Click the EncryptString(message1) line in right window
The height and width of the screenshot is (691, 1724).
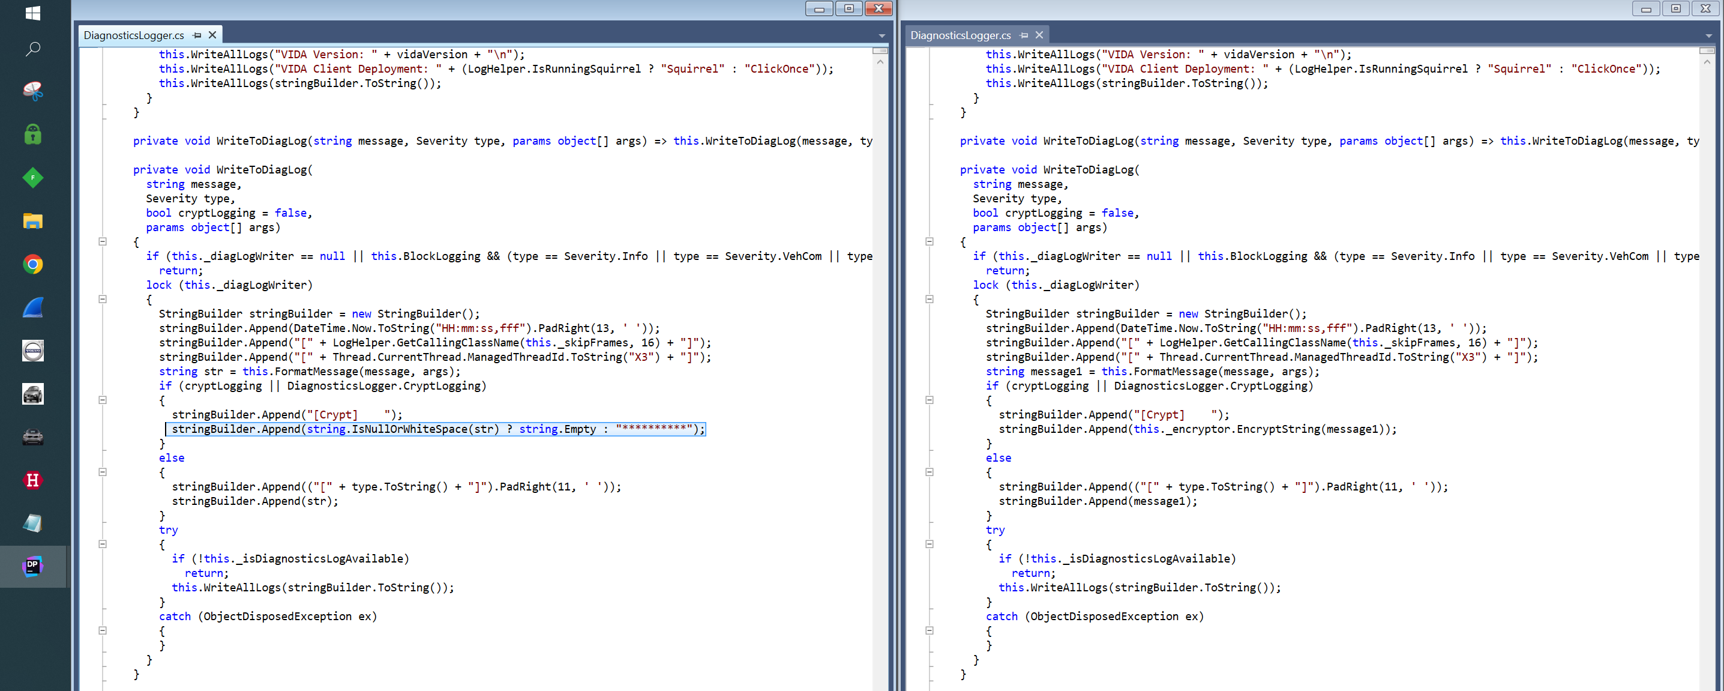1198,429
